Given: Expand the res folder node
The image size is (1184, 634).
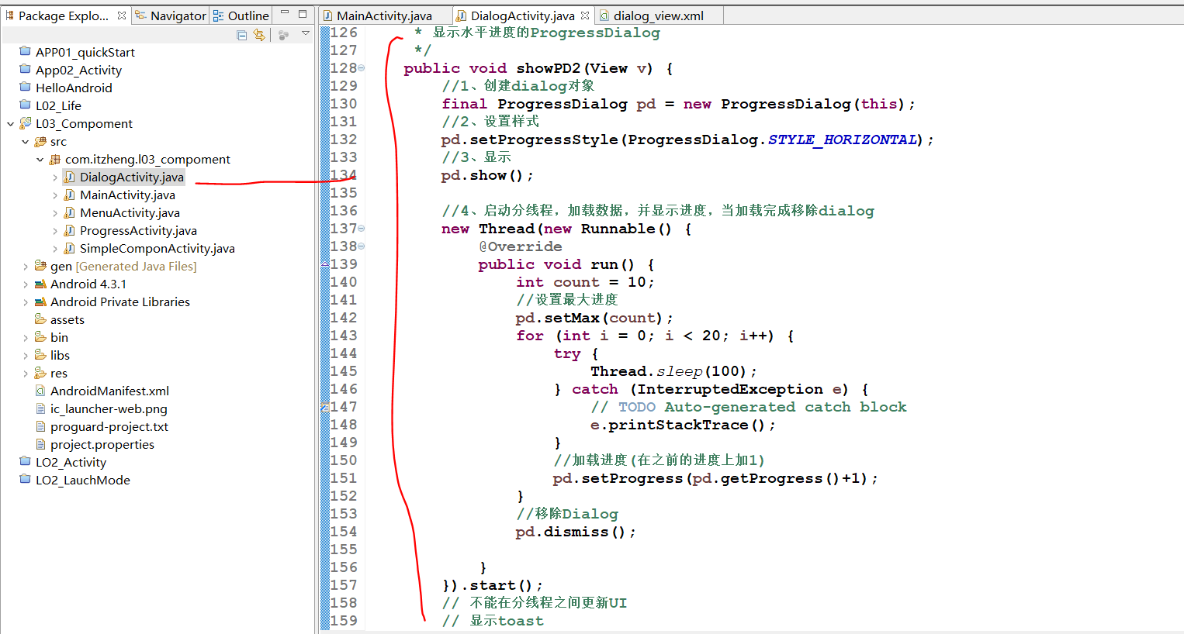Looking at the screenshot, I should pyautogui.click(x=26, y=373).
